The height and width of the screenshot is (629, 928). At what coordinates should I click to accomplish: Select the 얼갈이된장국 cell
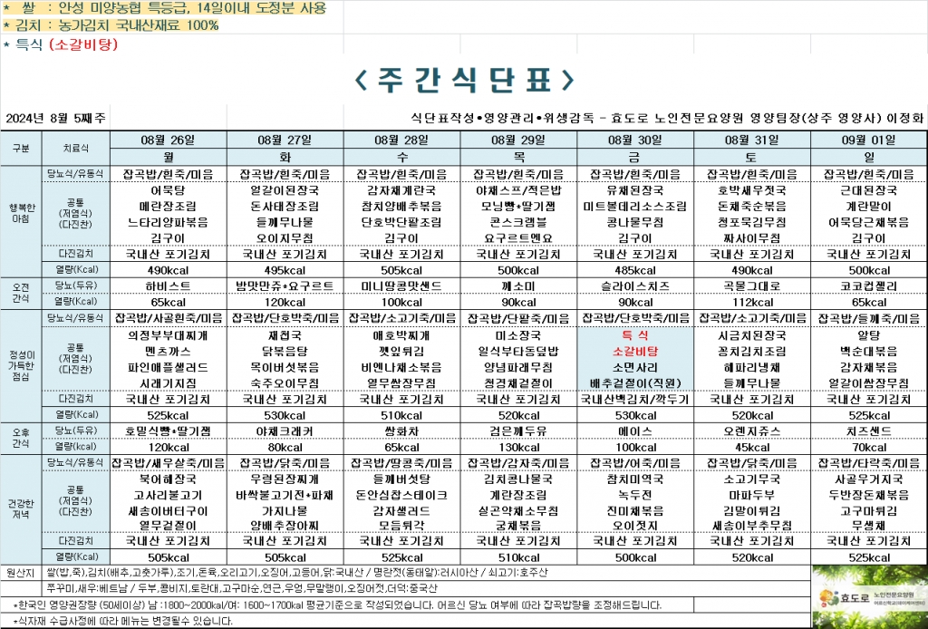(x=285, y=190)
